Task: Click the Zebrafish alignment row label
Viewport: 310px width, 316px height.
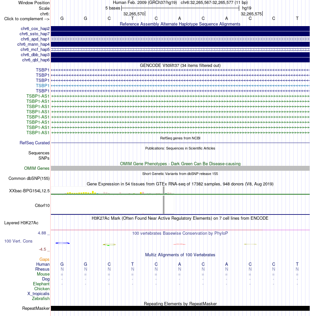Action: tap(41, 298)
